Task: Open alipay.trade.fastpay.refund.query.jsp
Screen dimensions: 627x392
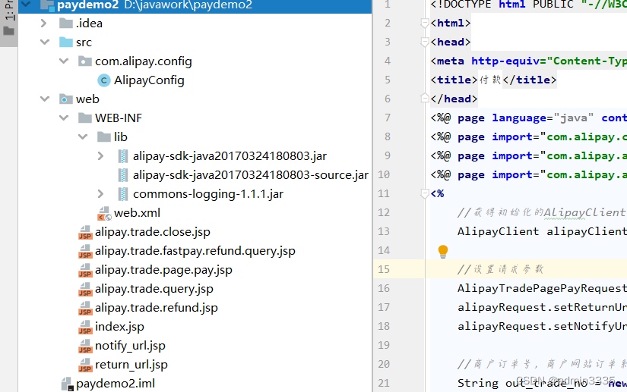Action: tap(195, 251)
